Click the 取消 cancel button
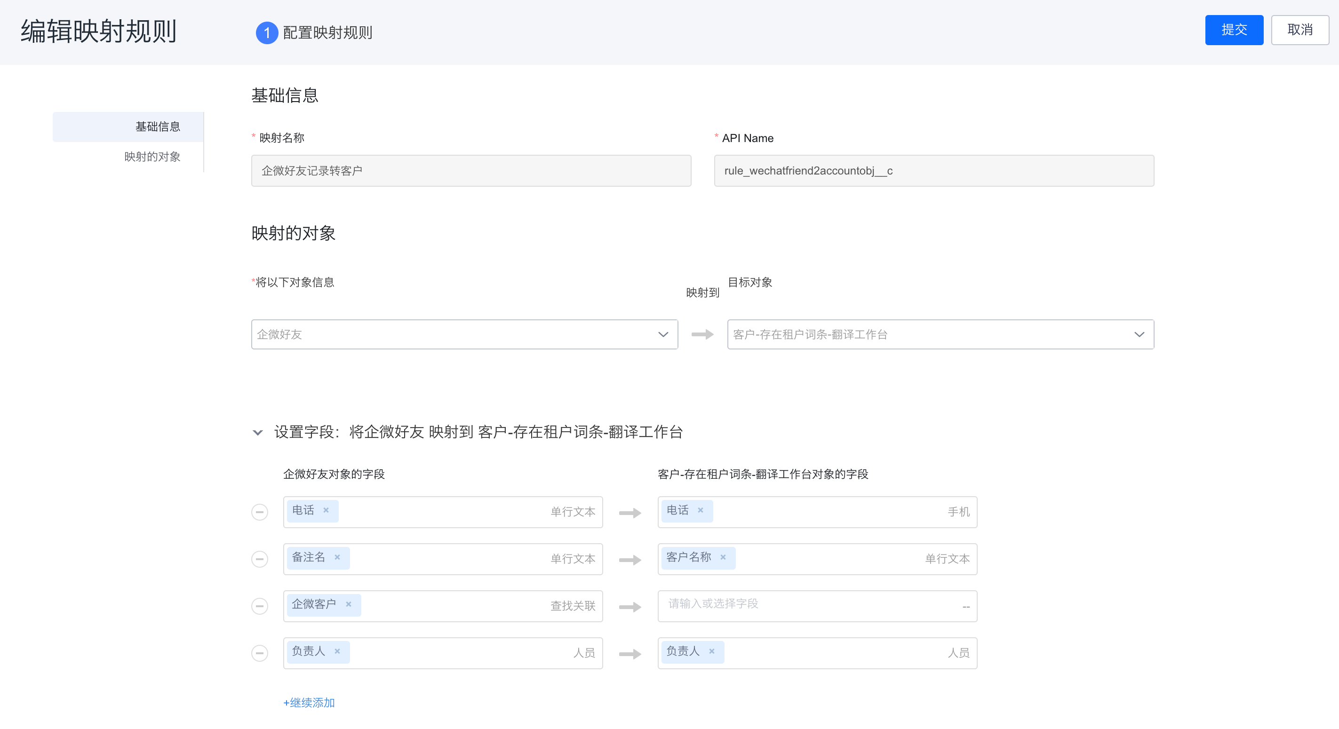The image size is (1339, 729). tap(1299, 30)
